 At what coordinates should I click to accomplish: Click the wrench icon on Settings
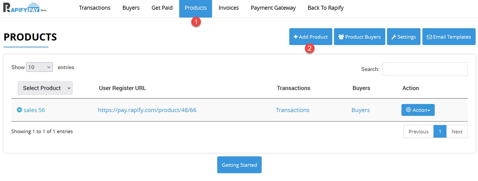tap(394, 37)
